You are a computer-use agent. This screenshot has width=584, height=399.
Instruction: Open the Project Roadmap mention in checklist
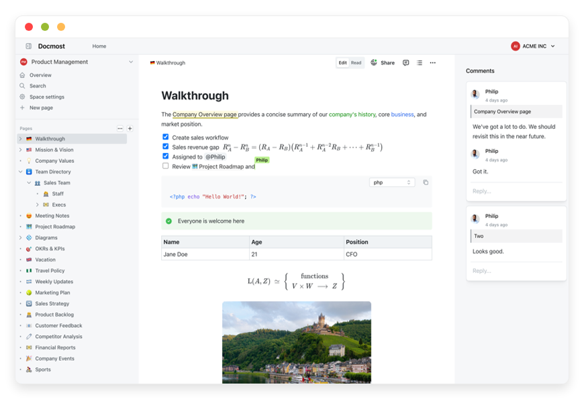217,166
